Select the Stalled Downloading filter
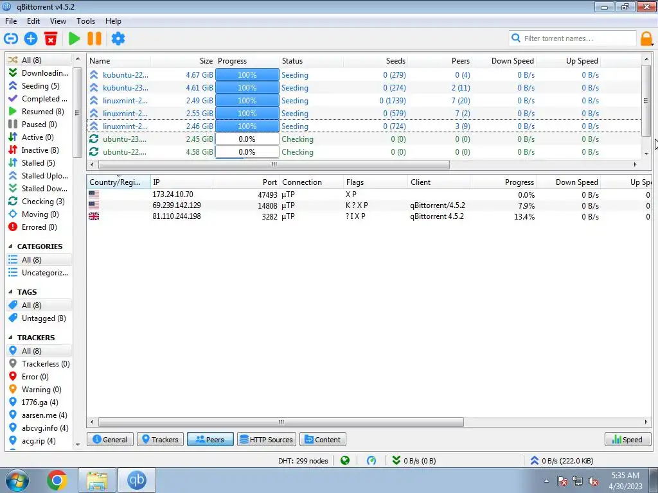658x493 pixels. click(39, 189)
